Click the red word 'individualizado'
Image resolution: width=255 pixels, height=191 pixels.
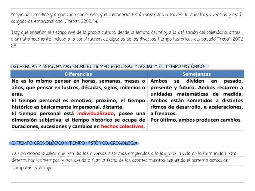pyautogui.click(x=95, y=113)
